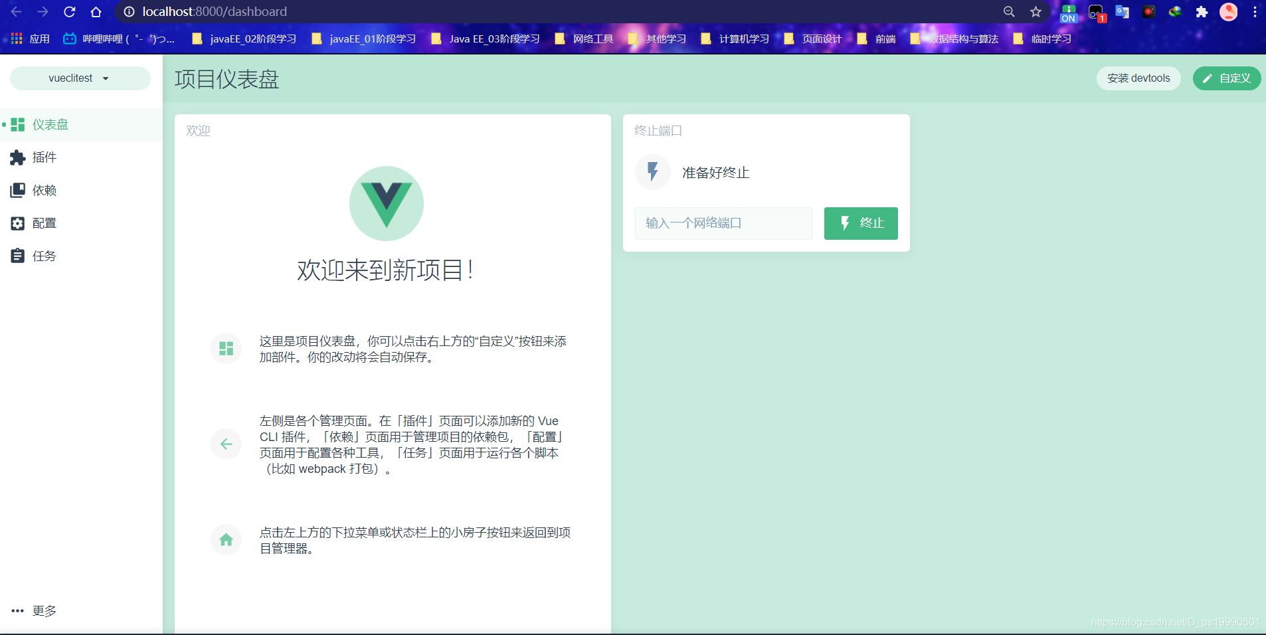The image size is (1266, 635).
Task: Open the 其他学习 bookmark folder
Action: 658,39
